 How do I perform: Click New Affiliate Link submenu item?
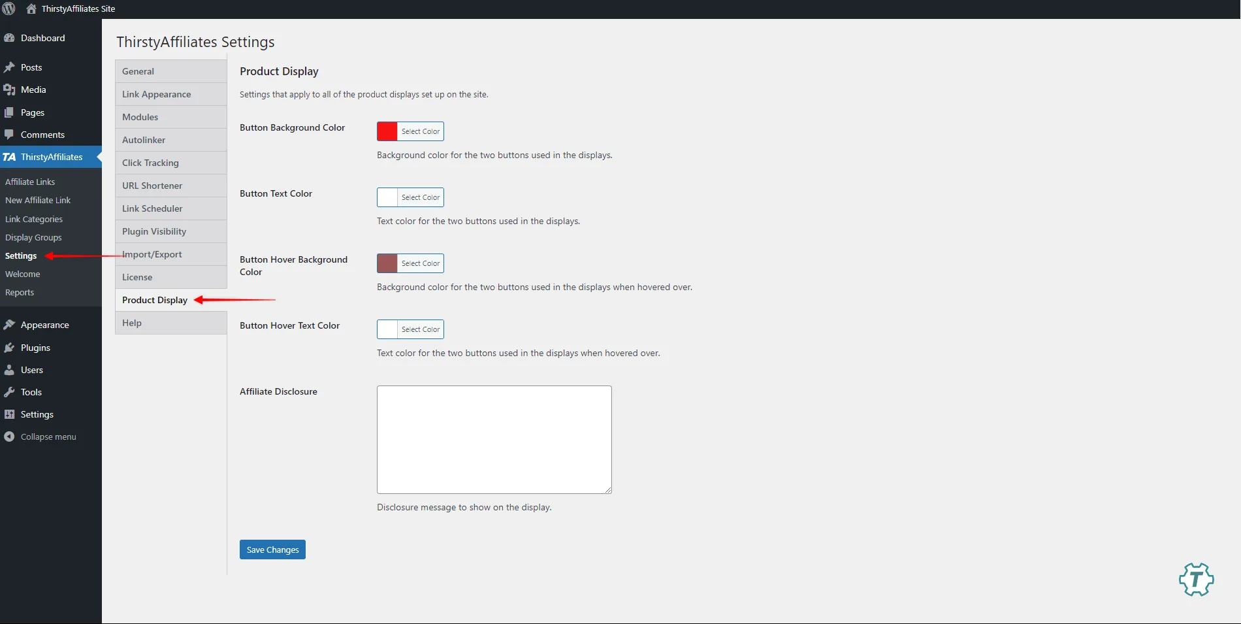(38, 200)
